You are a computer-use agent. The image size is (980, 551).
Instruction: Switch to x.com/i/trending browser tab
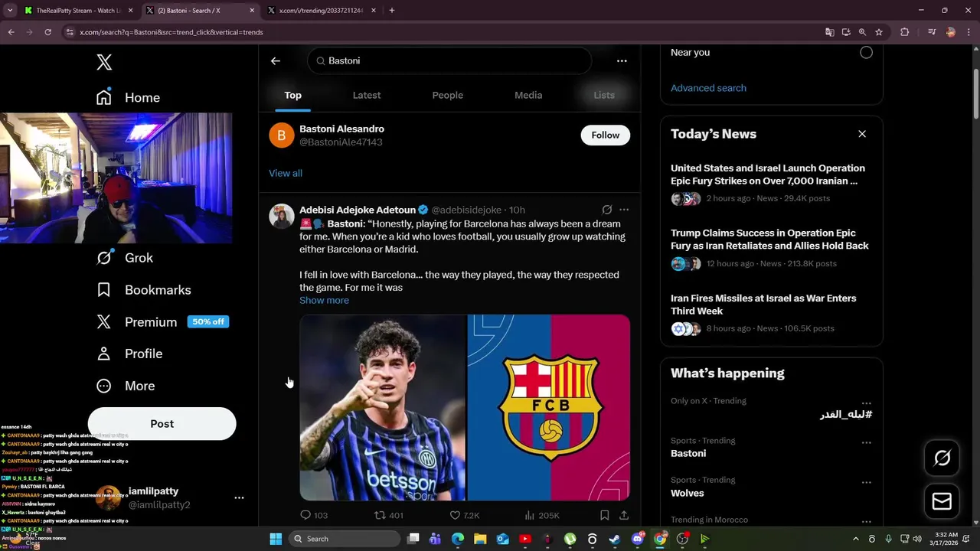(322, 11)
